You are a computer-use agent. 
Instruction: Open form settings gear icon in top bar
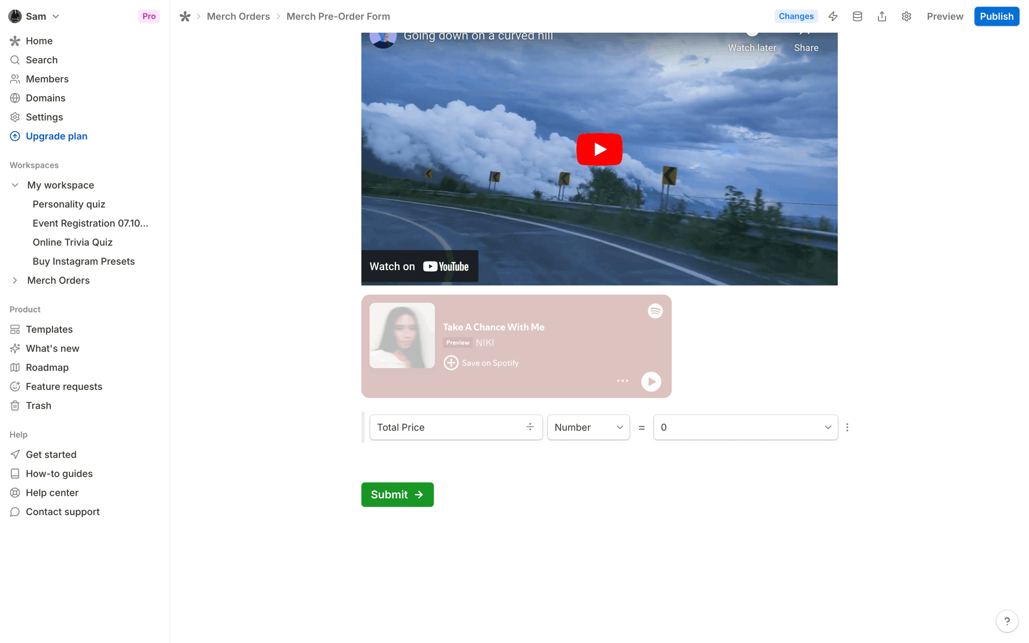(906, 17)
